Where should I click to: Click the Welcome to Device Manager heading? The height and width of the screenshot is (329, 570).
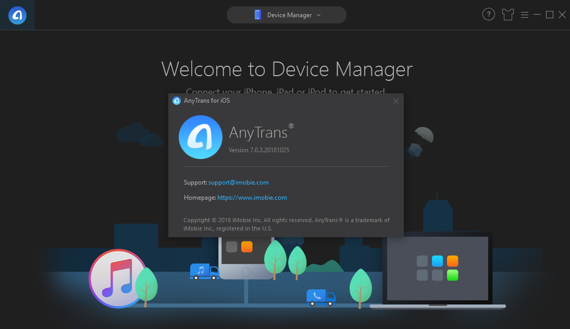click(287, 69)
